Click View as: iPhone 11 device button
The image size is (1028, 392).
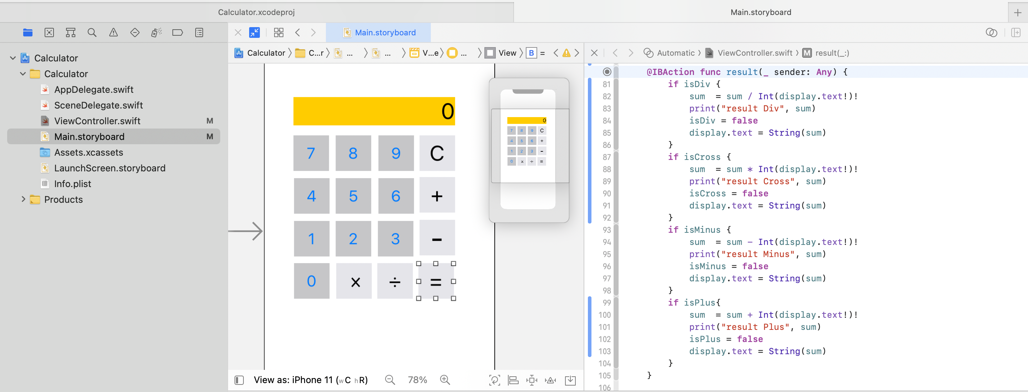point(311,380)
